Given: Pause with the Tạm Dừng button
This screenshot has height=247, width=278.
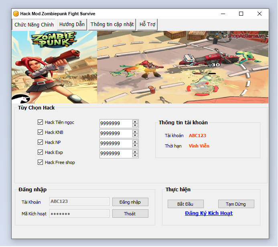Looking at the screenshot, I should (x=236, y=204).
